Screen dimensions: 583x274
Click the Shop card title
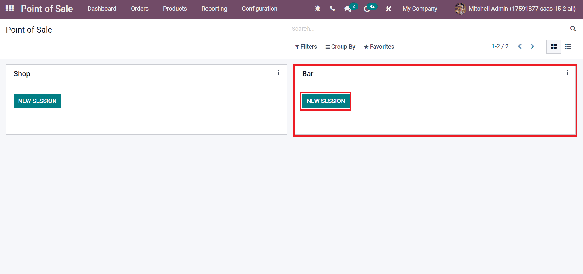pos(22,74)
